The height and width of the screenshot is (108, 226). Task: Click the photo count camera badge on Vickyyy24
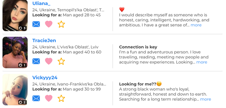22,102
